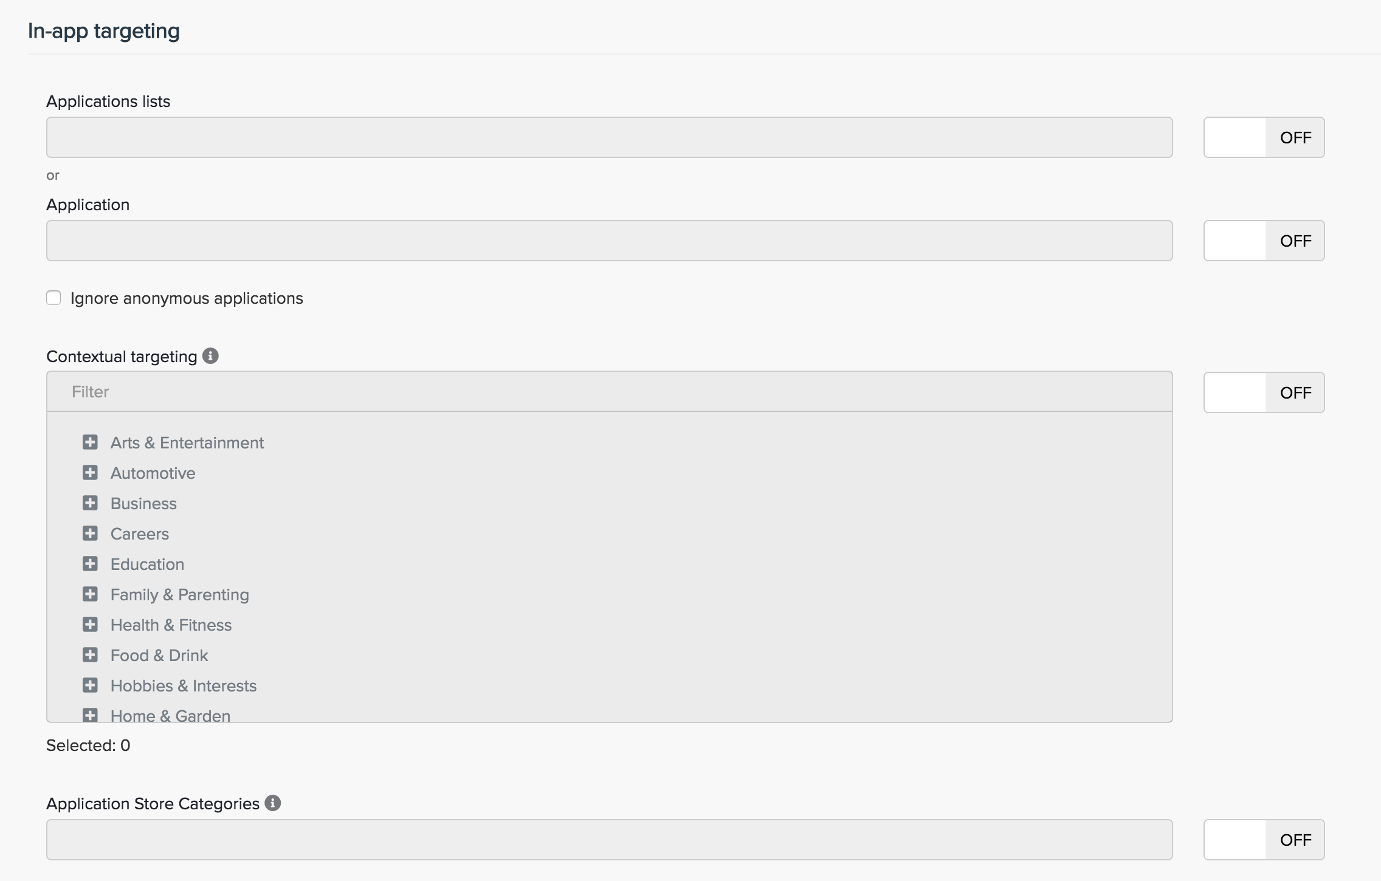
Task: Select the Home & Garden tree item
Action: point(170,715)
